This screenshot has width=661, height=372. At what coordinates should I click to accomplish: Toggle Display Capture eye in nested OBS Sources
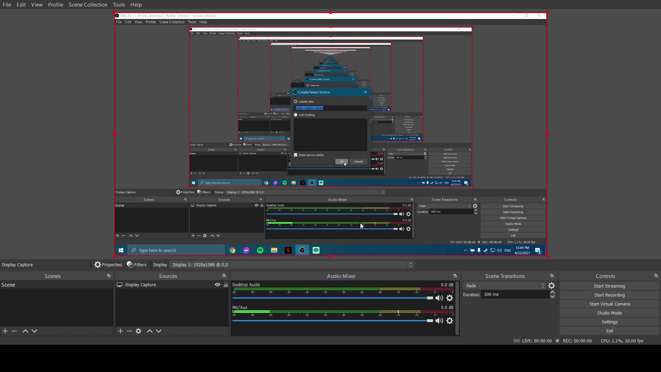[256, 205]
